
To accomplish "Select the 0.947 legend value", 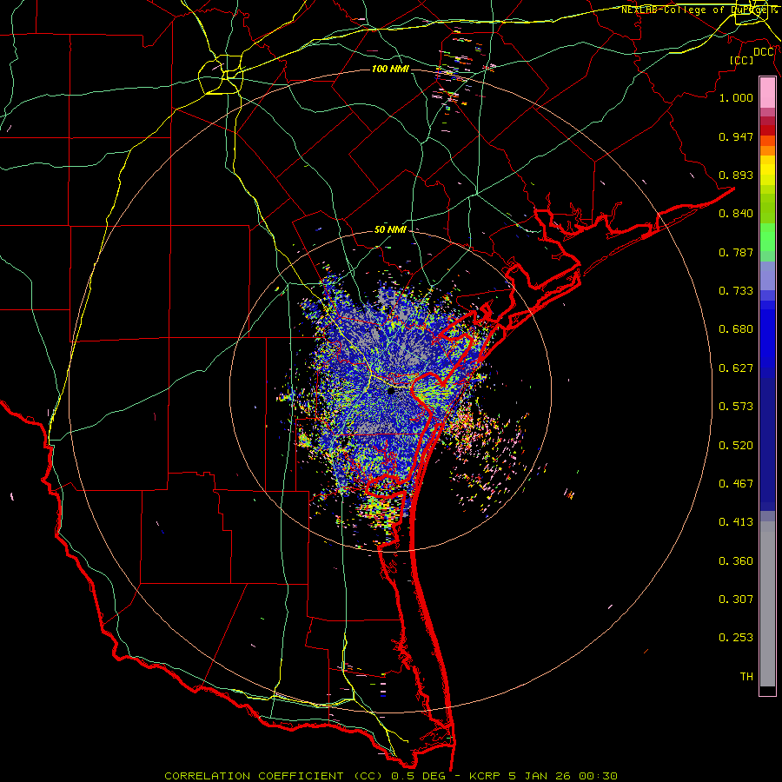I will tap(736, 136).
